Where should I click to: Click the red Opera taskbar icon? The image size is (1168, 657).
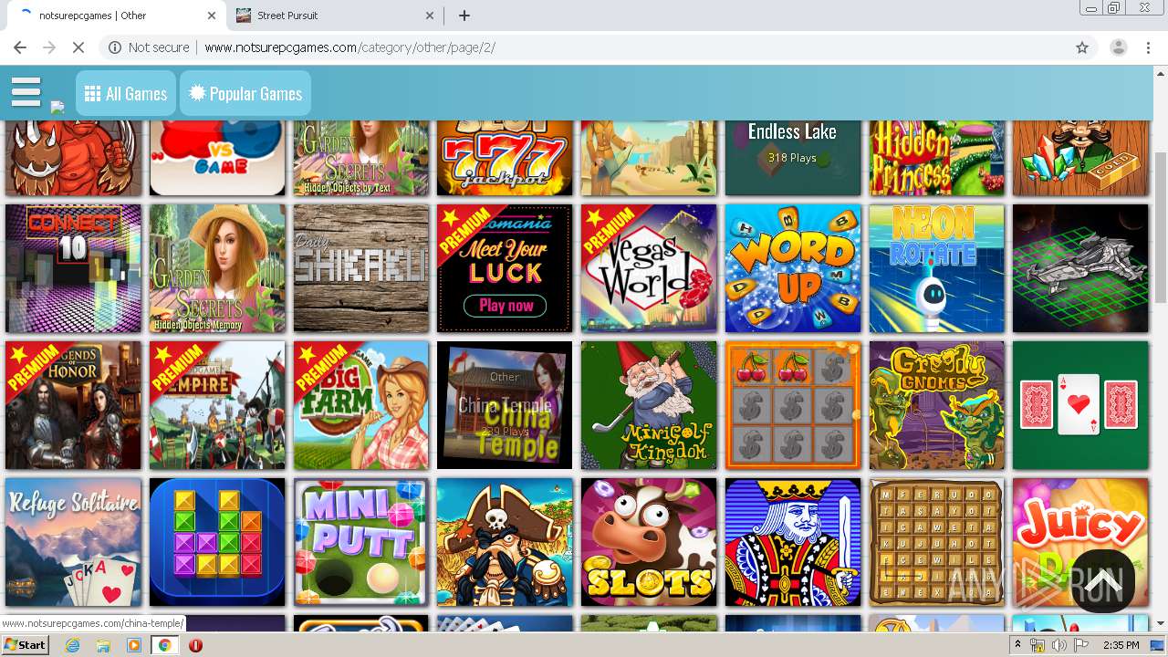point(195,645)
